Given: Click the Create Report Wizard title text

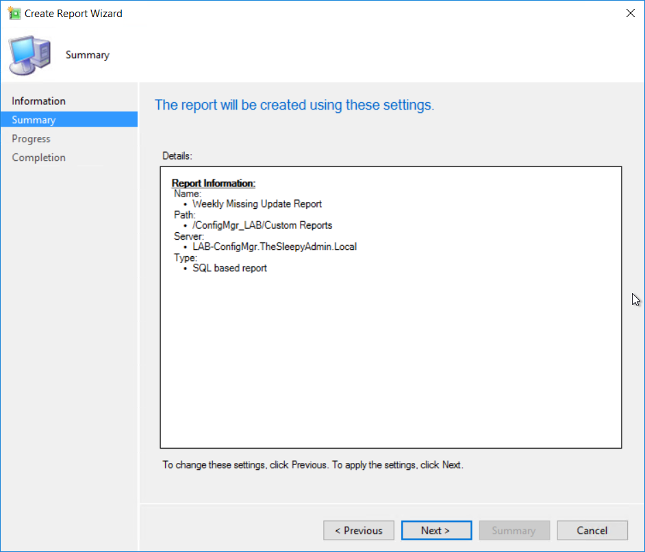Looking at the screenshot, I should click(74, 13).
